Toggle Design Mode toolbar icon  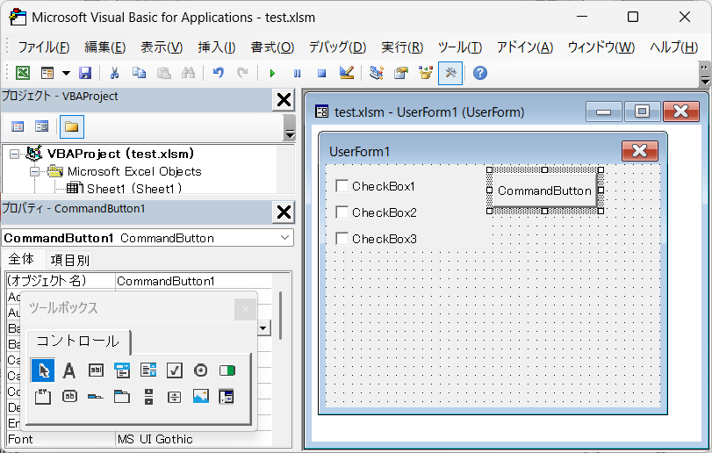tap(347, 73)
